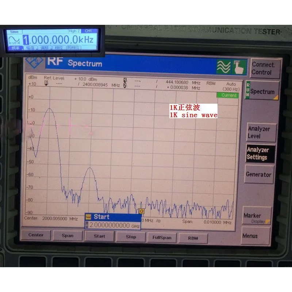Click the green hand pointer icon
The width and height of the screenshot is (292, 292).
(x=239, y=68)
